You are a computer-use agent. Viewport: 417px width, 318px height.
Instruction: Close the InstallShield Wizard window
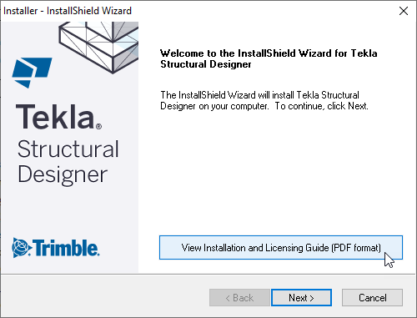404,11
